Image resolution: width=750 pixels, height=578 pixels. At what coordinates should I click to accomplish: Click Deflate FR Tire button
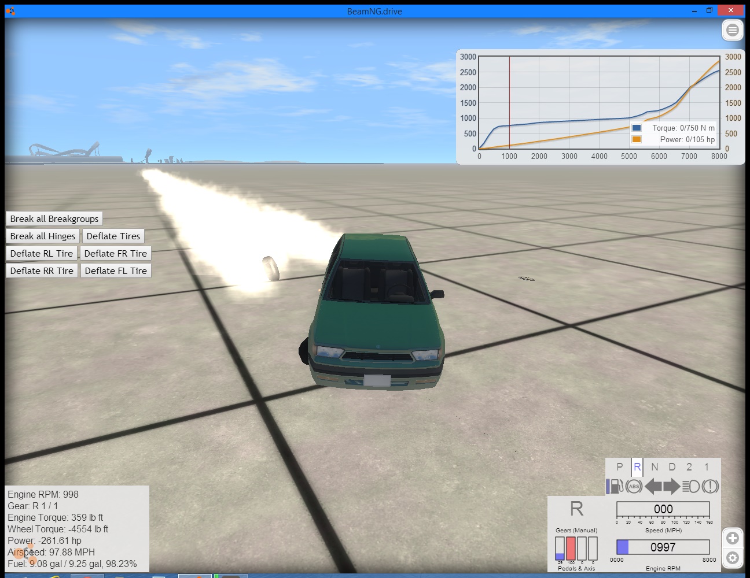click(116, 253)
